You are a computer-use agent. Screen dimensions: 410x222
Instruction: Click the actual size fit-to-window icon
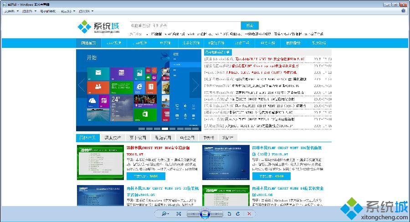click(x=179, y=214)
